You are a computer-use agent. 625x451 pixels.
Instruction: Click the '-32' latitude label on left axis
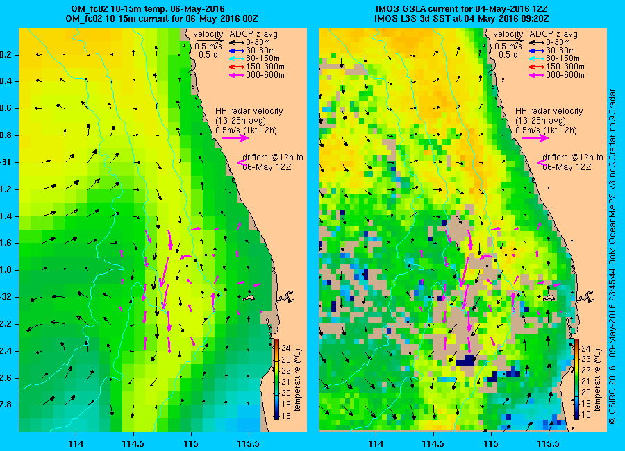[x=6, y=297]
